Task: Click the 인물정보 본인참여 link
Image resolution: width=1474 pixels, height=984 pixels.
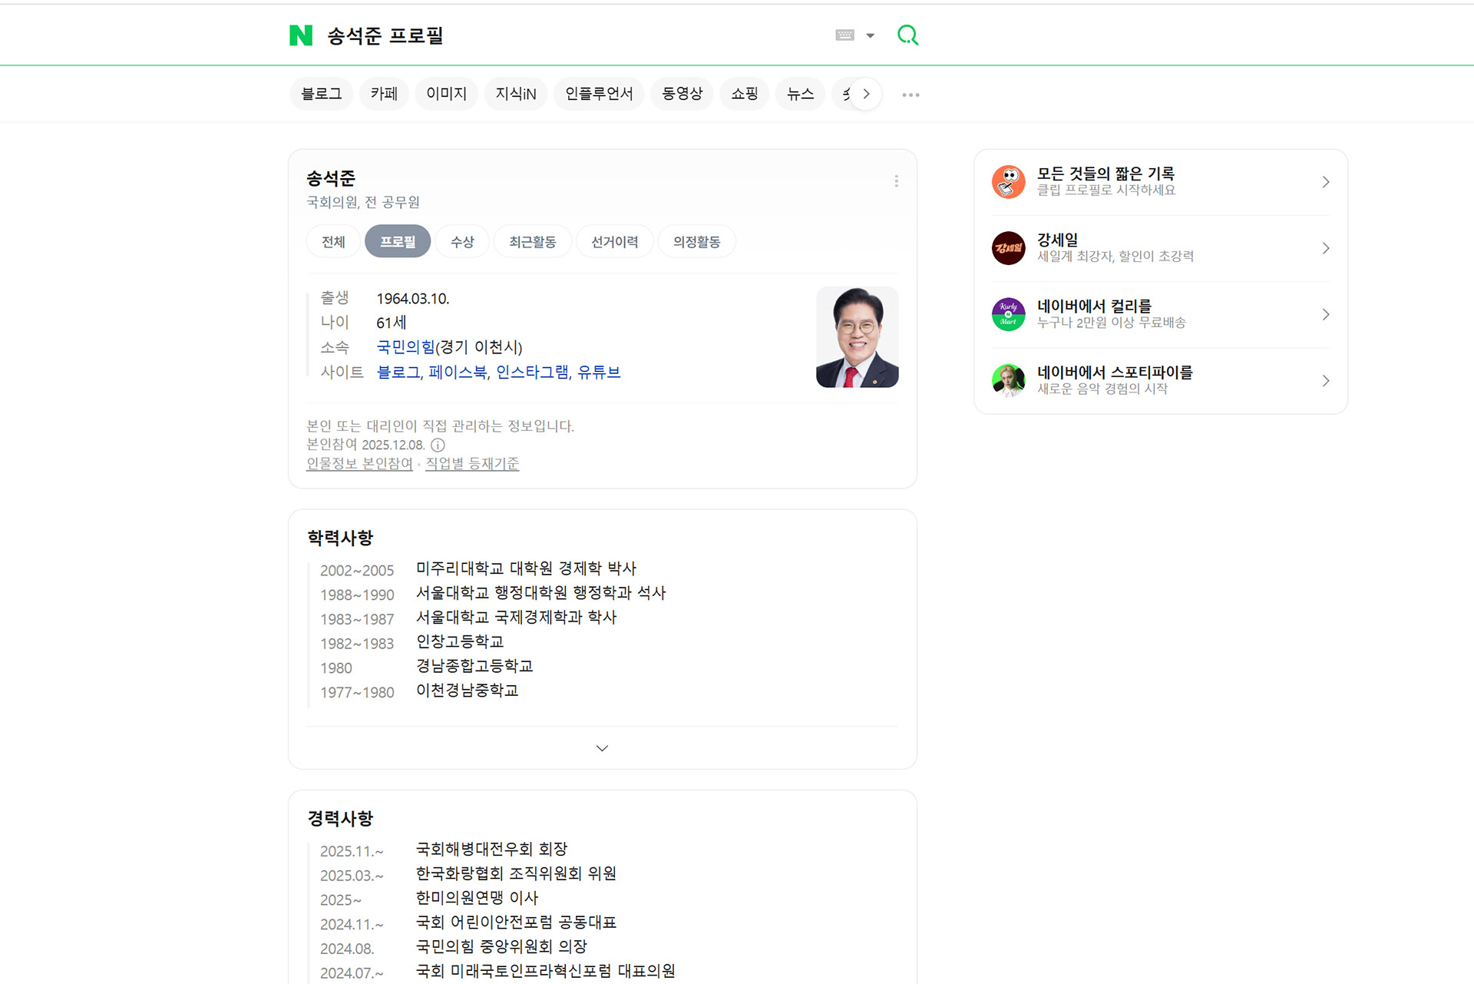Action: tap(359, 464)
